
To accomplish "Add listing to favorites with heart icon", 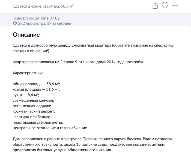I will pos(165,6).
